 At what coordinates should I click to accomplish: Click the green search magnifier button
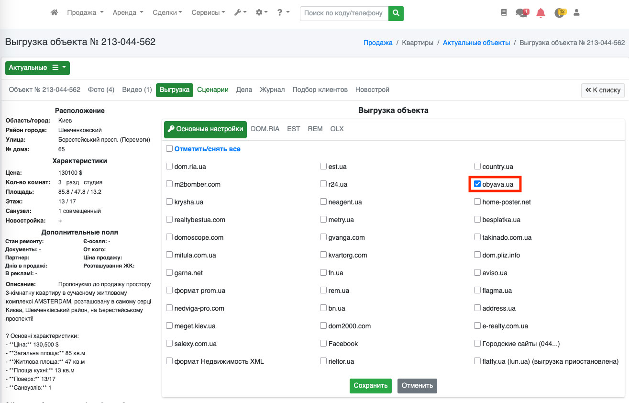pos(396,13)
